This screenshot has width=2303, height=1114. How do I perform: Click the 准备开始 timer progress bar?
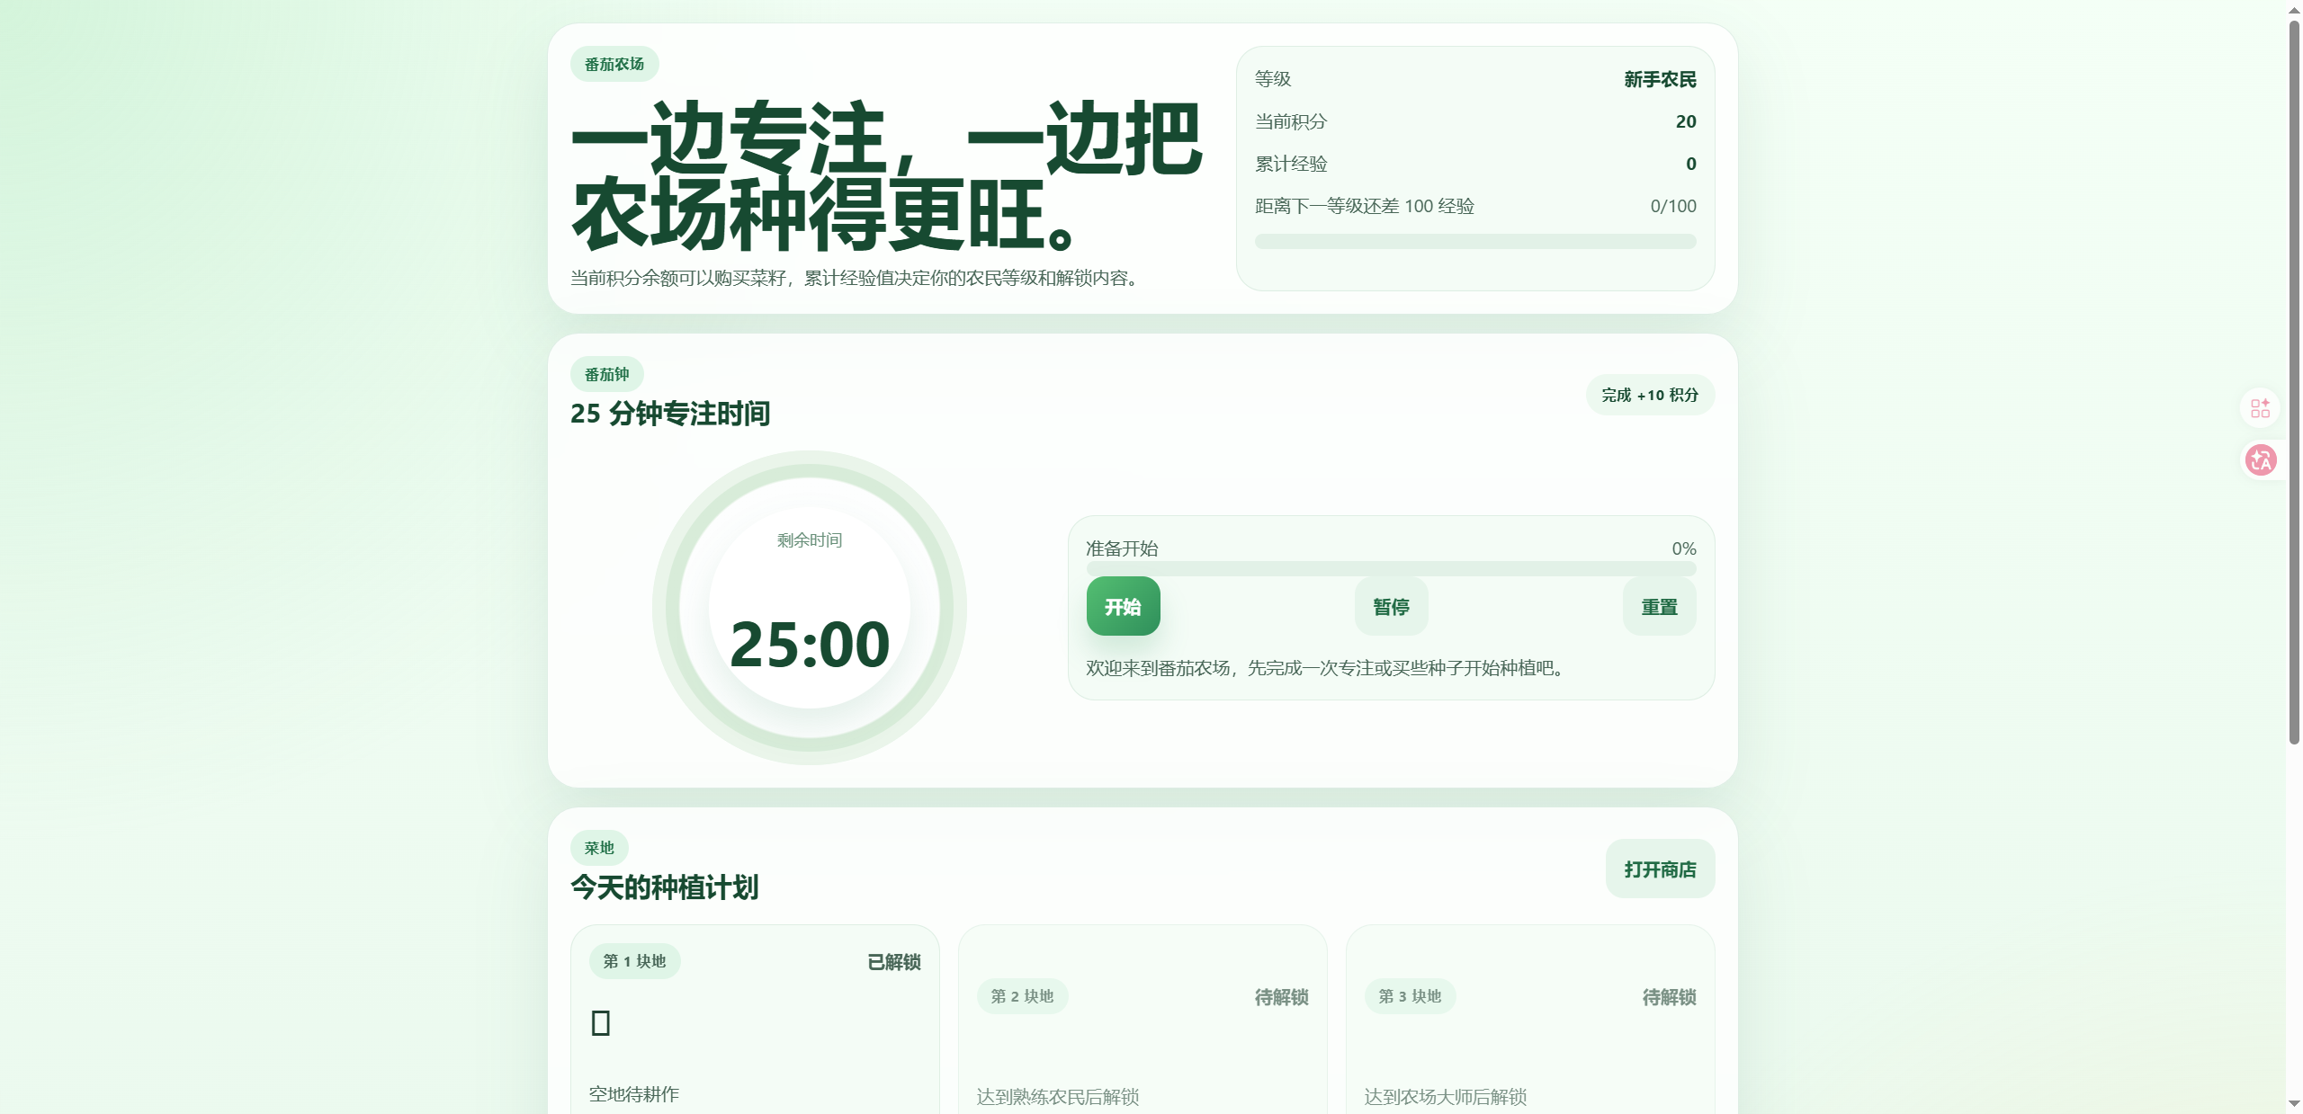pos(1391,569)
